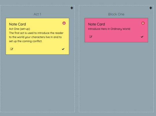Edit the pink Introduce Hero note card
The width and height of the screenshot is (156, 116).
click(x=91, y=37)
